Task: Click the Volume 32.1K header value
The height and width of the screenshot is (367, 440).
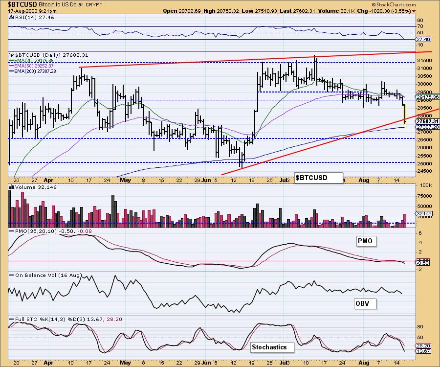Action: click(x=336, y=11)
